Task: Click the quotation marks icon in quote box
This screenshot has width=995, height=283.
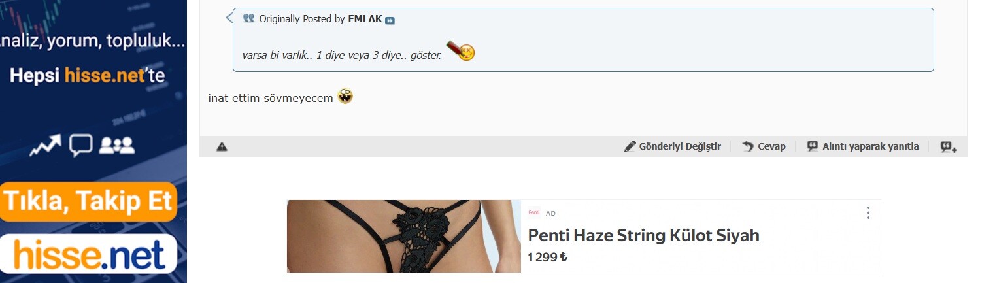Action: click(x=248, y=18)
